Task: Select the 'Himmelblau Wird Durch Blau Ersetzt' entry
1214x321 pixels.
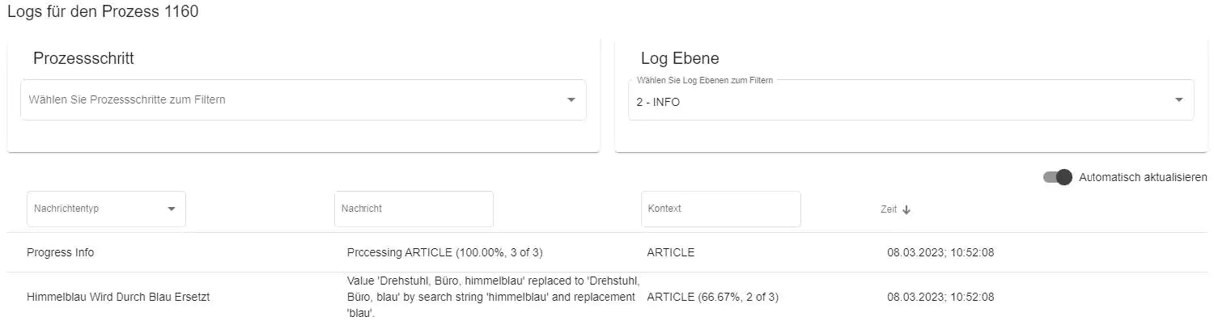Action: (x=118, y=297)
